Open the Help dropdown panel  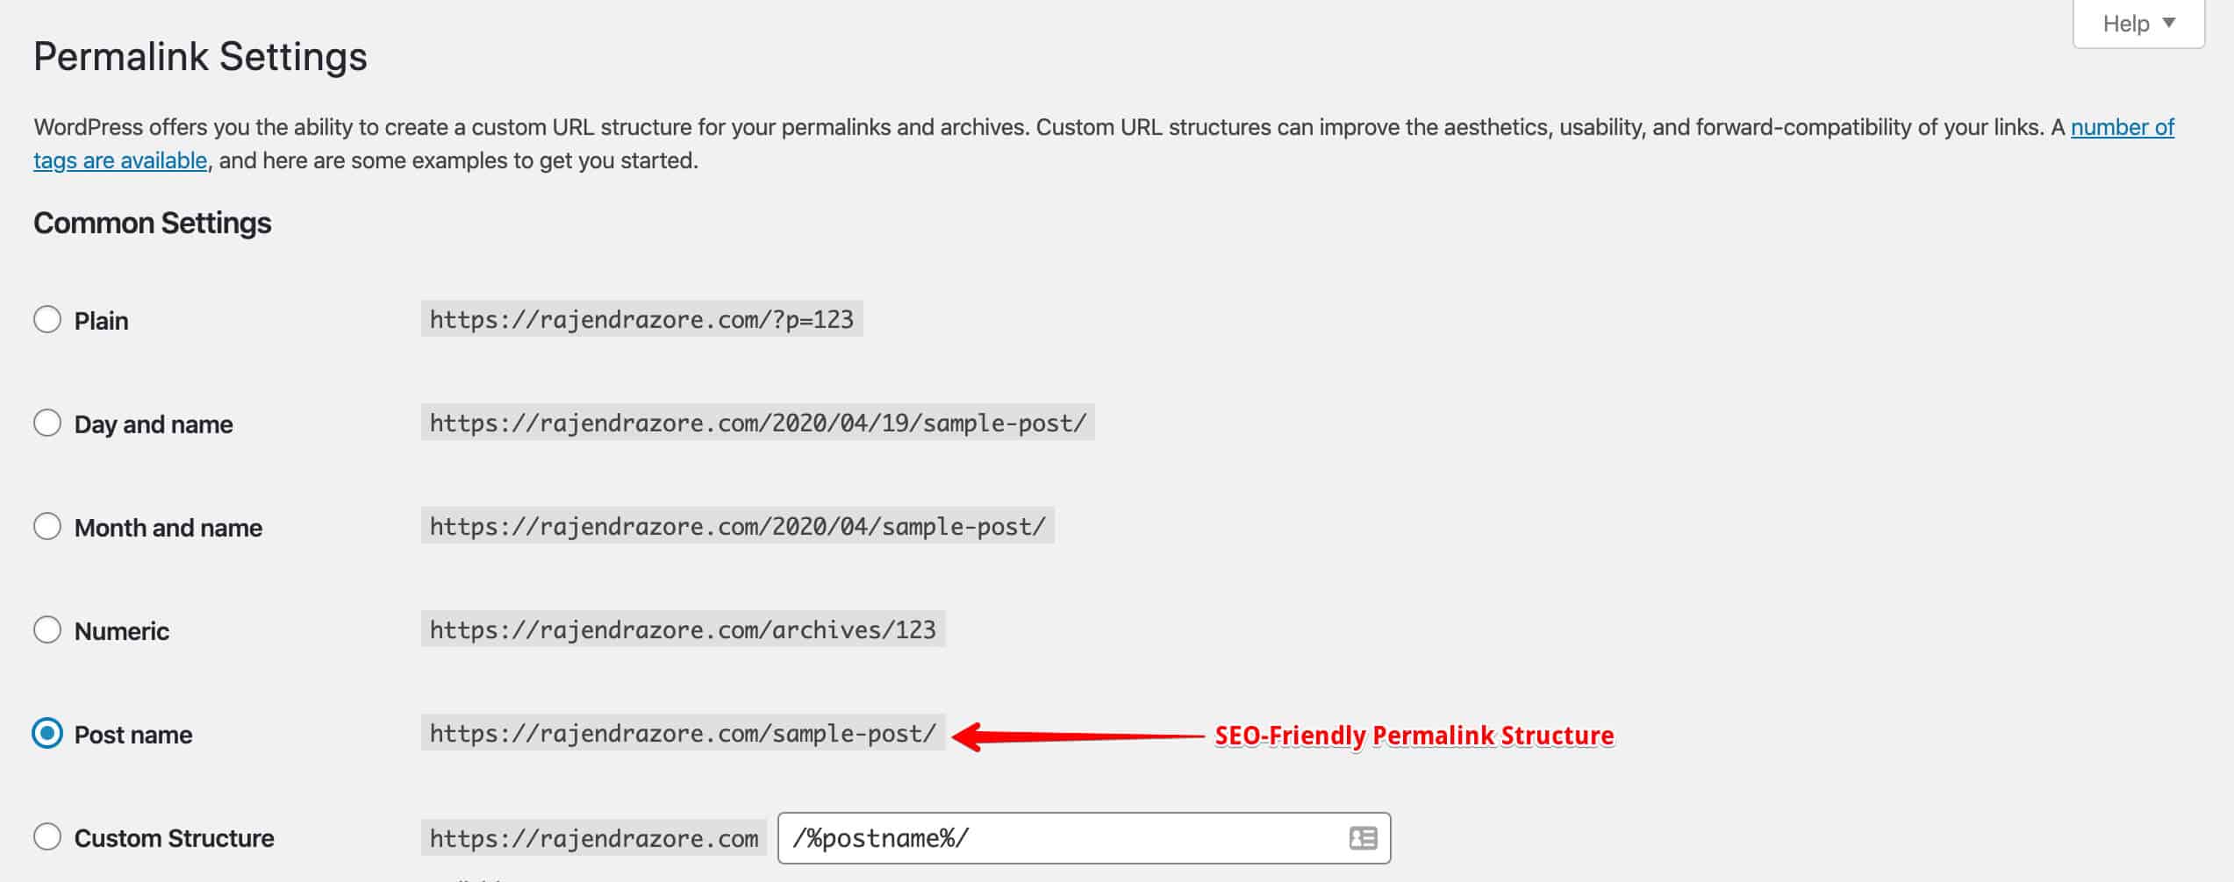(x=2137, y=24)
